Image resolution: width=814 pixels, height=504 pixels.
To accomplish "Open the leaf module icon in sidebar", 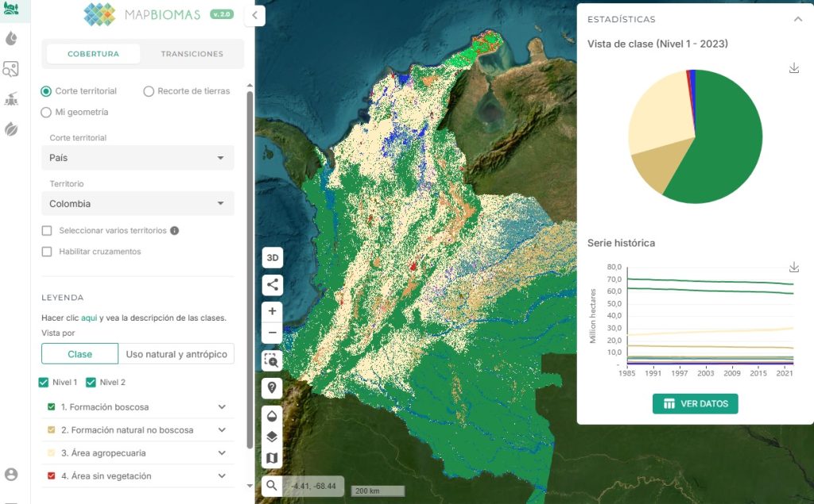I will [x=11, y=129].
